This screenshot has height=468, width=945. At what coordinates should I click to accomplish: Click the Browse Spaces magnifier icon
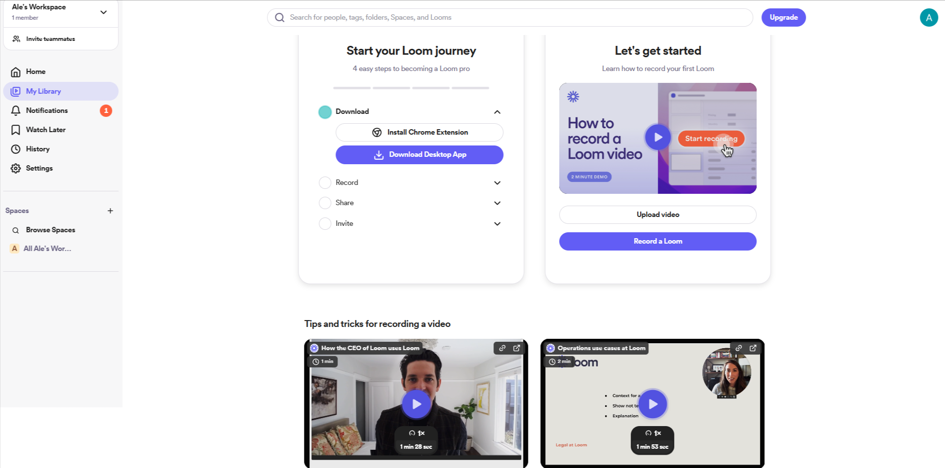[x=16, y=230]
